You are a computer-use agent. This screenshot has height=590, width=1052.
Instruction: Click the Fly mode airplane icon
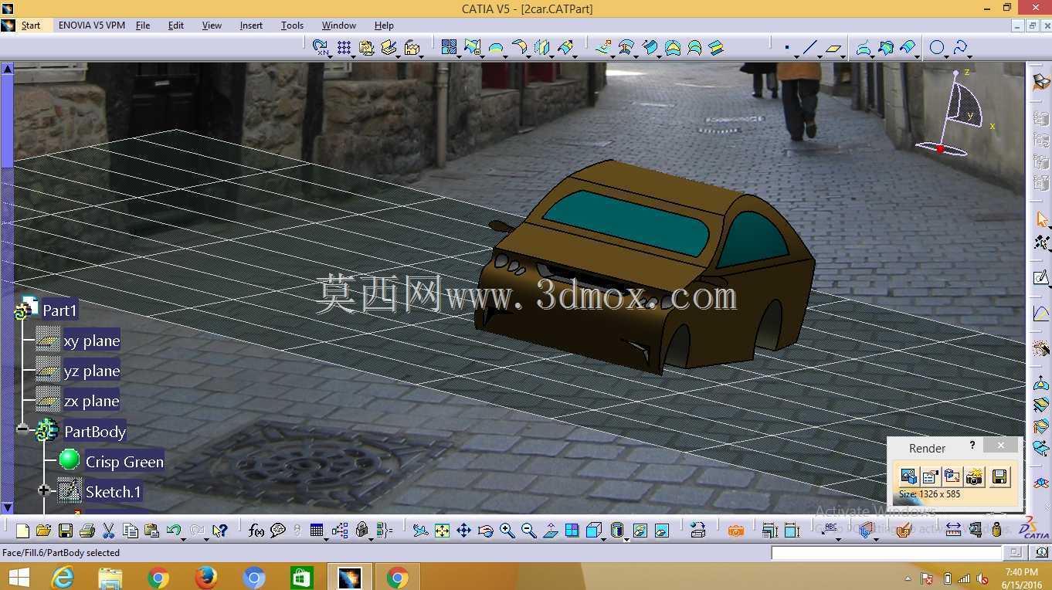pyautogui.click(x=420, y=531)
